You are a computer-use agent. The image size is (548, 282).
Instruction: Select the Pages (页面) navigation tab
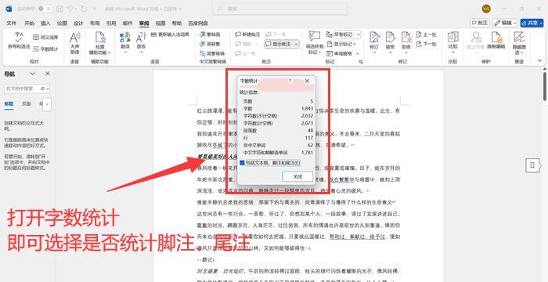(x=26, y=104)
